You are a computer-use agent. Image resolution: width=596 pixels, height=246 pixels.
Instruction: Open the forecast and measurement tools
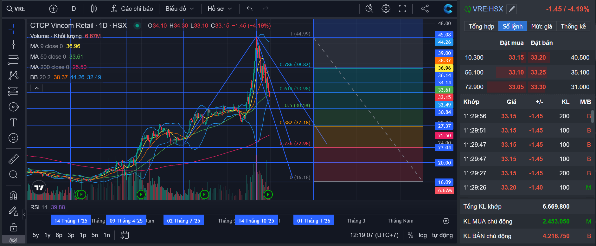pyautogui.click(x=13, y=91)
